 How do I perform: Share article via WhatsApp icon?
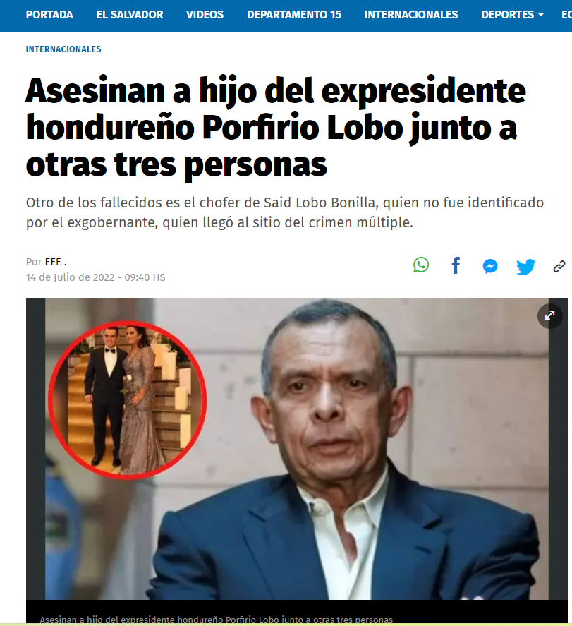421,265
